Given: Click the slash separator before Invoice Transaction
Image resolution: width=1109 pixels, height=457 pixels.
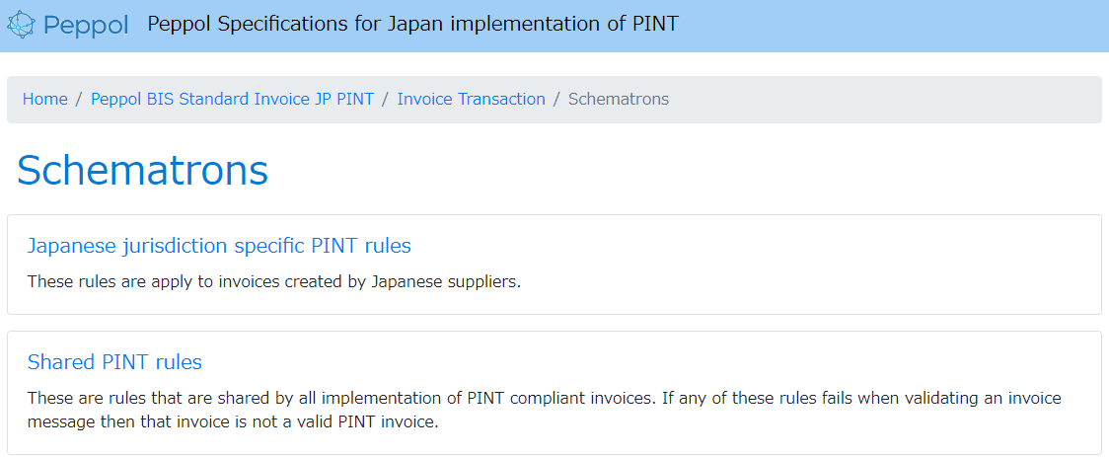Looking at the screenshot, I should click(386, 99).
